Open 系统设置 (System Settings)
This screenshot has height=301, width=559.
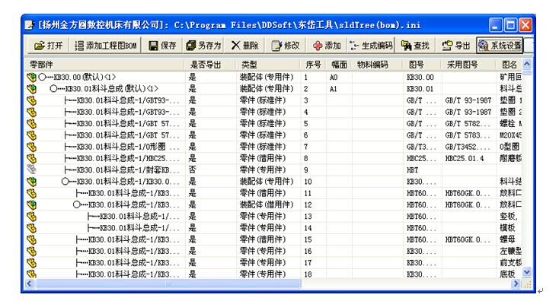[x=500, y=46]
